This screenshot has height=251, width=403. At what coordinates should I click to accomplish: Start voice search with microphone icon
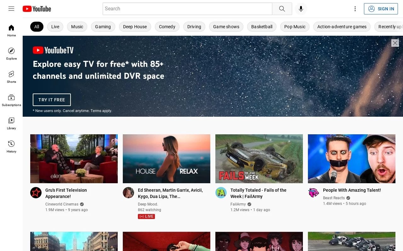[301, 9]
